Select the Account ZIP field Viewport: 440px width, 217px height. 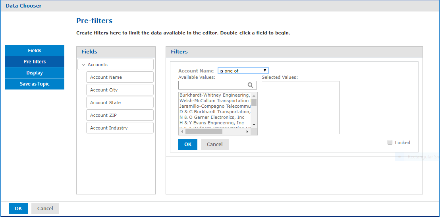120,115
